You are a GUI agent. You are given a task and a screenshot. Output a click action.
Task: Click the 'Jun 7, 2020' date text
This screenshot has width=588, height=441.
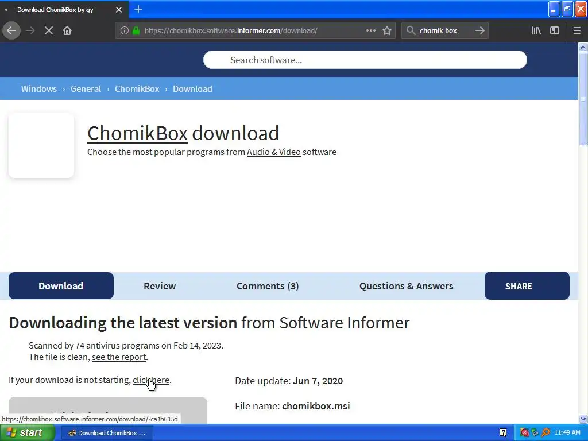(318, 381)
